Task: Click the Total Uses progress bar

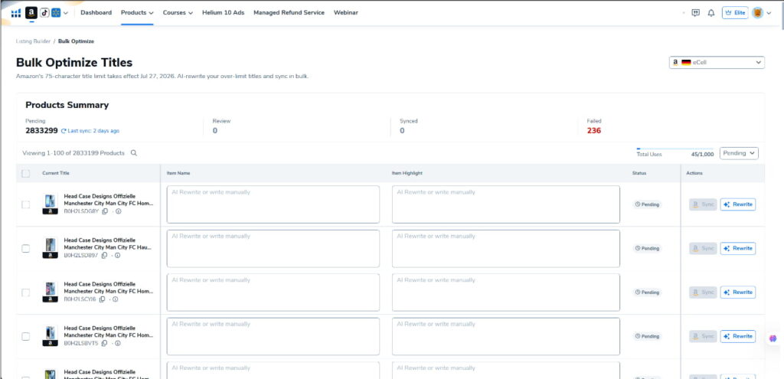Action: (x=675, y=149)
